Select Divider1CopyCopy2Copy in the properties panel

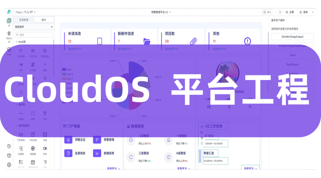(292, 46)
